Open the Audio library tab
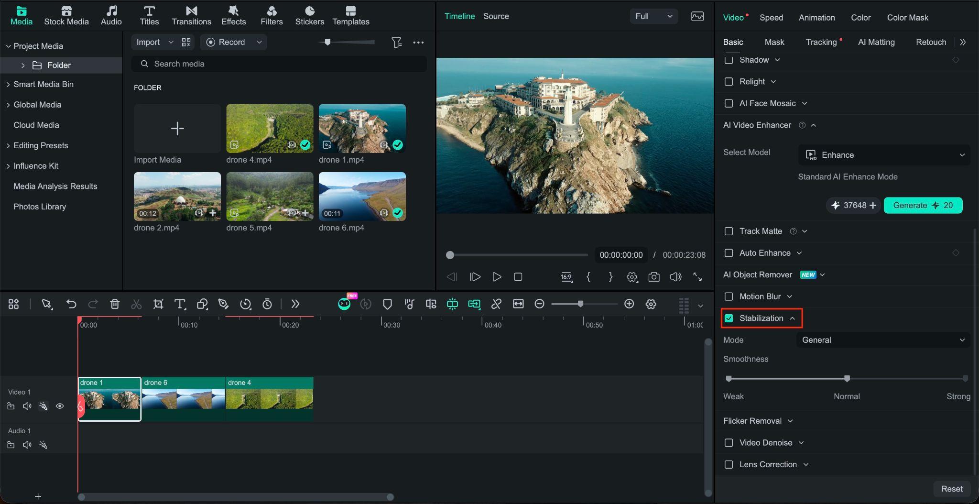979x504 pixels. click(x=111, y=16)
